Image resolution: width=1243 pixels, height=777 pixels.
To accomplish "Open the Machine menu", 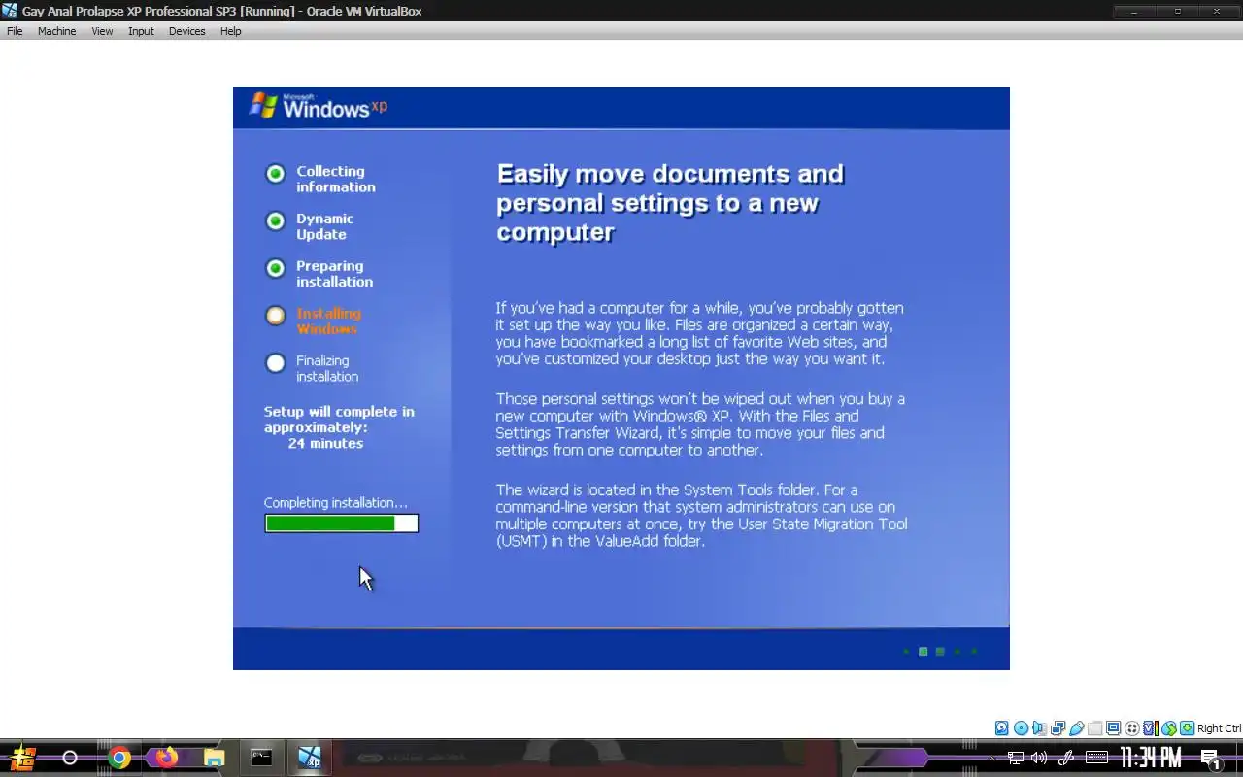I will point(56,31).
